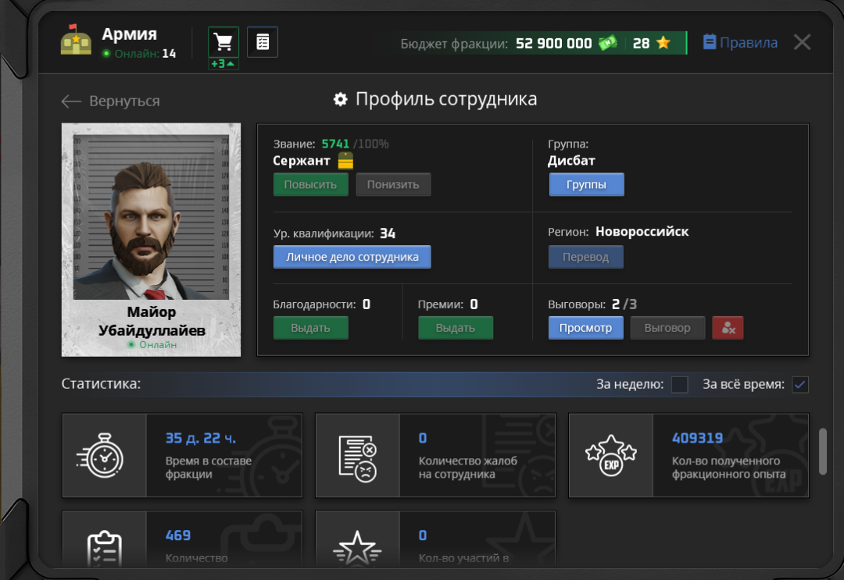
Task: Go back using Вернуться
Action: (x=110, y=101)
